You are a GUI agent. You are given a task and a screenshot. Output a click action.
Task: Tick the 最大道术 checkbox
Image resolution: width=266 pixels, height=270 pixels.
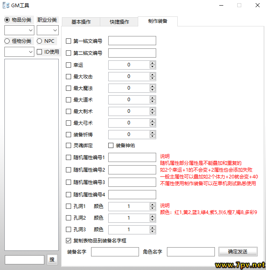68,100
